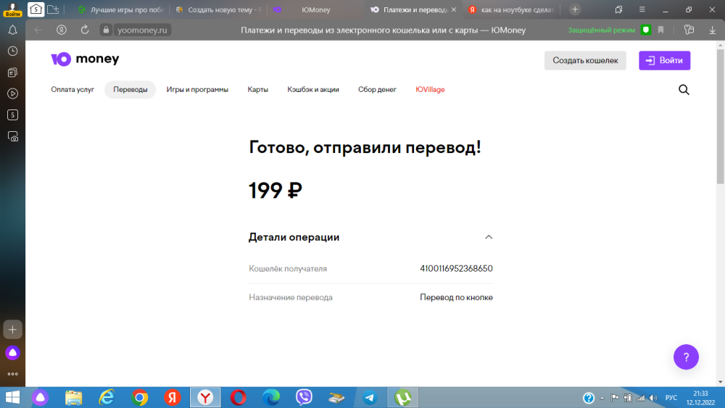Open site search magnifier icon

(684, 90)
